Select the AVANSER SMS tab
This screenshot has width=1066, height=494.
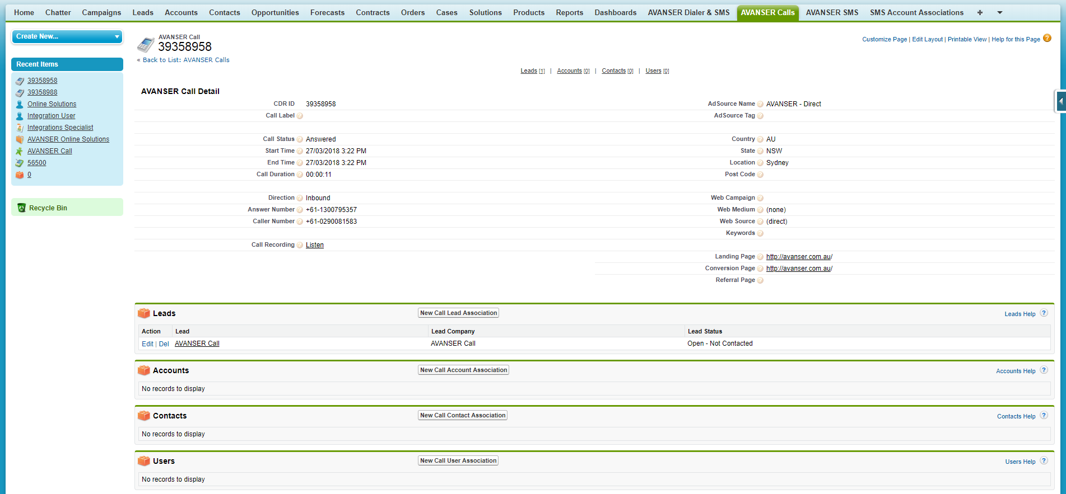[x=832, y=12]
